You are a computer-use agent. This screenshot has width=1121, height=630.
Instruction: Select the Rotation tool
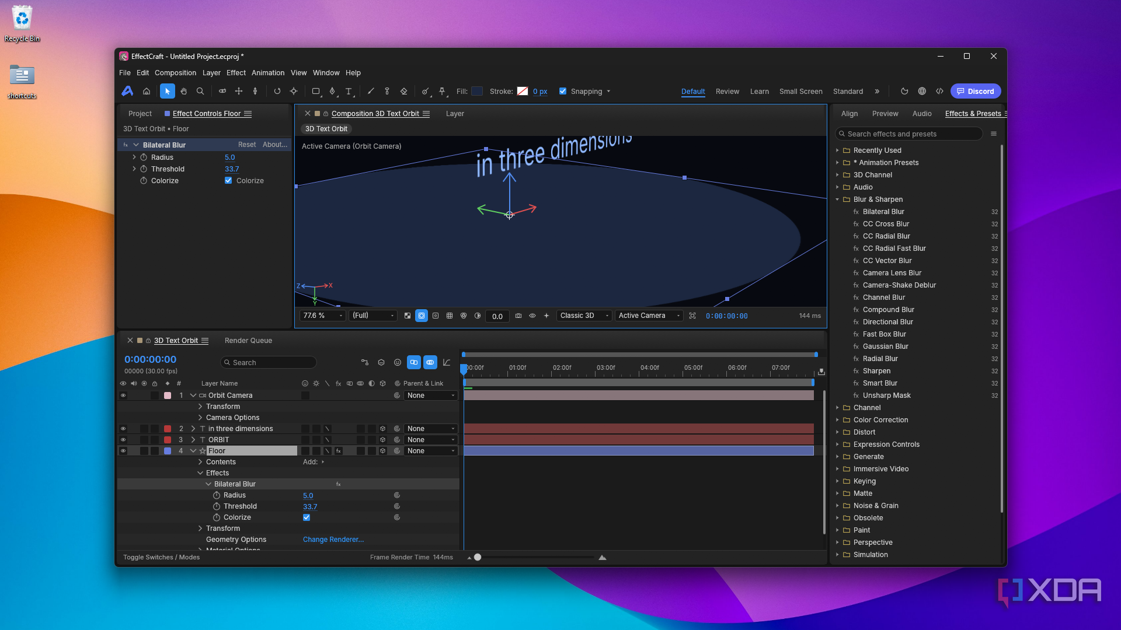277,92
